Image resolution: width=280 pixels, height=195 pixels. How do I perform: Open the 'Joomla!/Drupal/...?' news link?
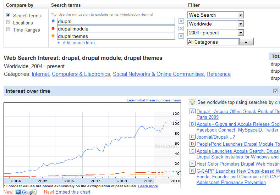click(x=216, y=137)
